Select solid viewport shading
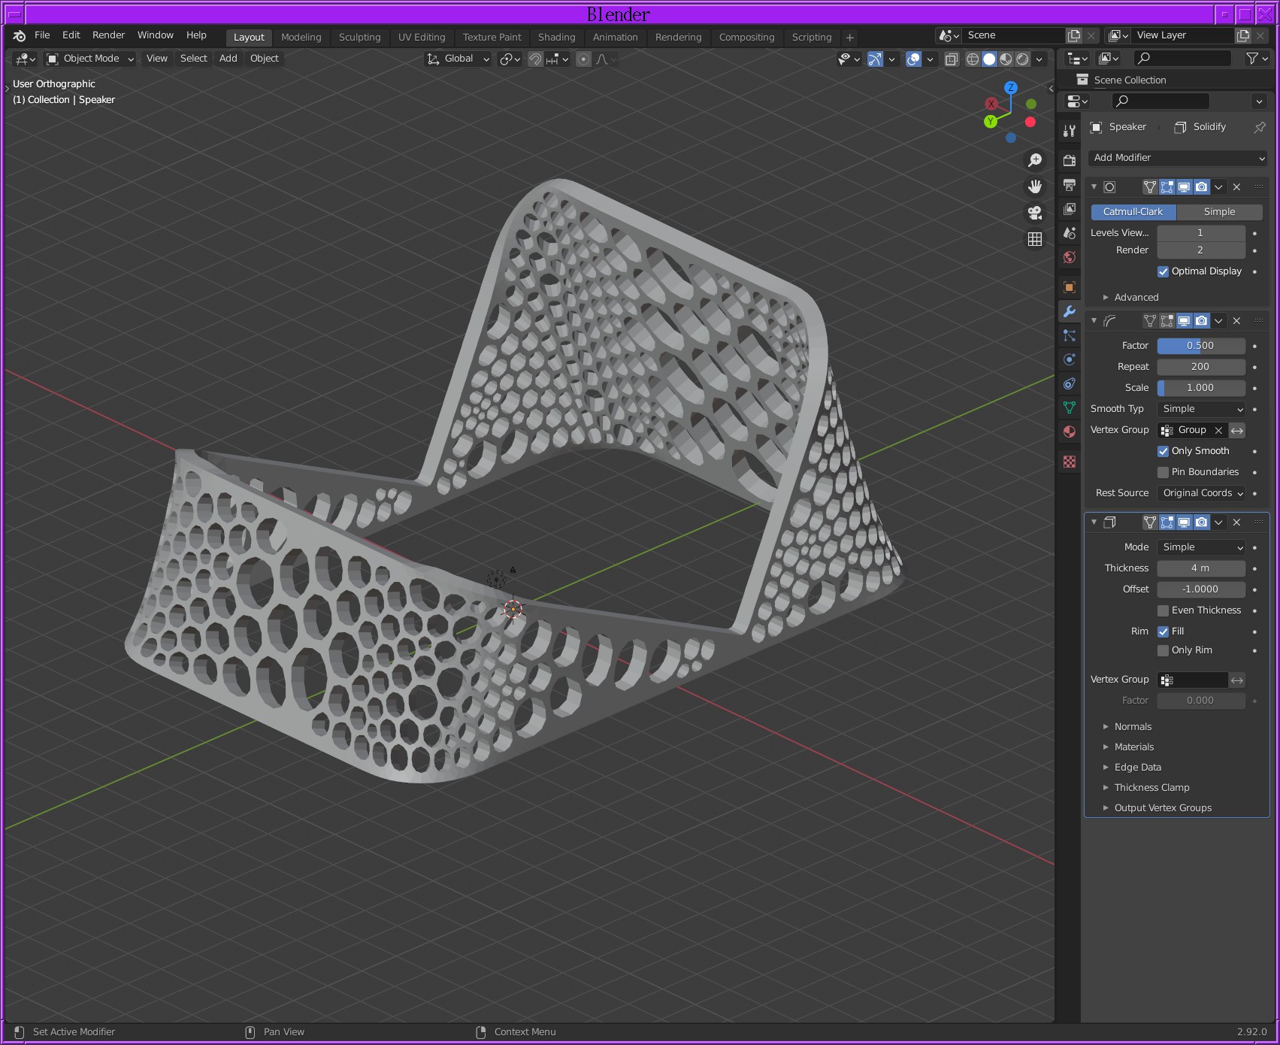 pos(989,59)
